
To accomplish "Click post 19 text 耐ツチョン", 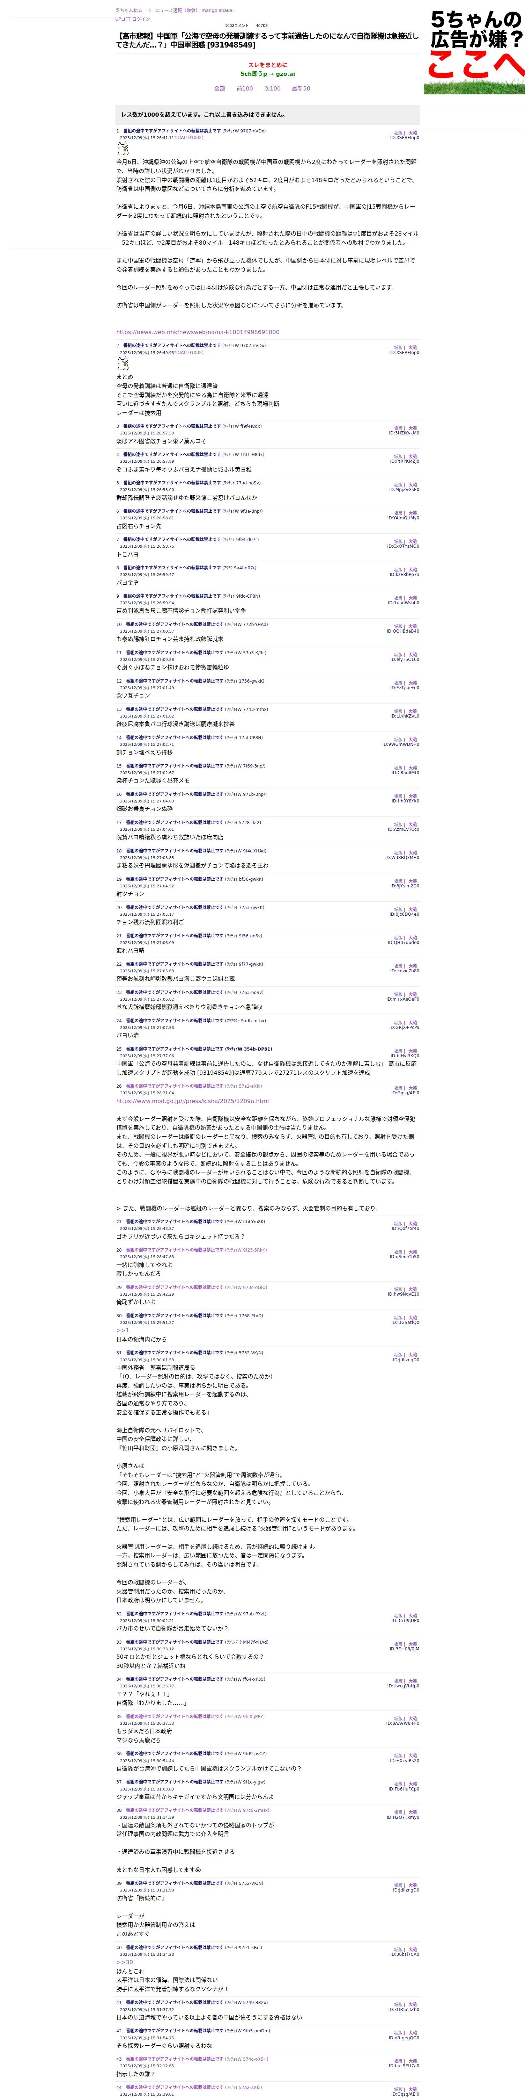I will (x=130, y=894).
